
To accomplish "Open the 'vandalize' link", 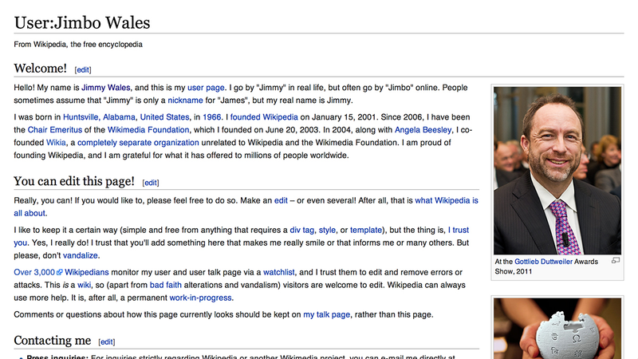I will tap(81, 255).
